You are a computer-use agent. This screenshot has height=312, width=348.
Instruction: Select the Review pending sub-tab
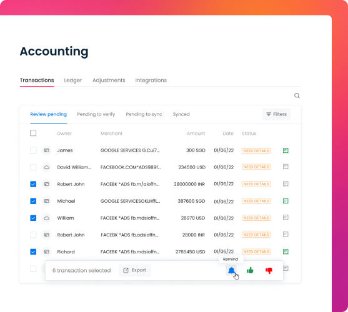coord(48,114)
